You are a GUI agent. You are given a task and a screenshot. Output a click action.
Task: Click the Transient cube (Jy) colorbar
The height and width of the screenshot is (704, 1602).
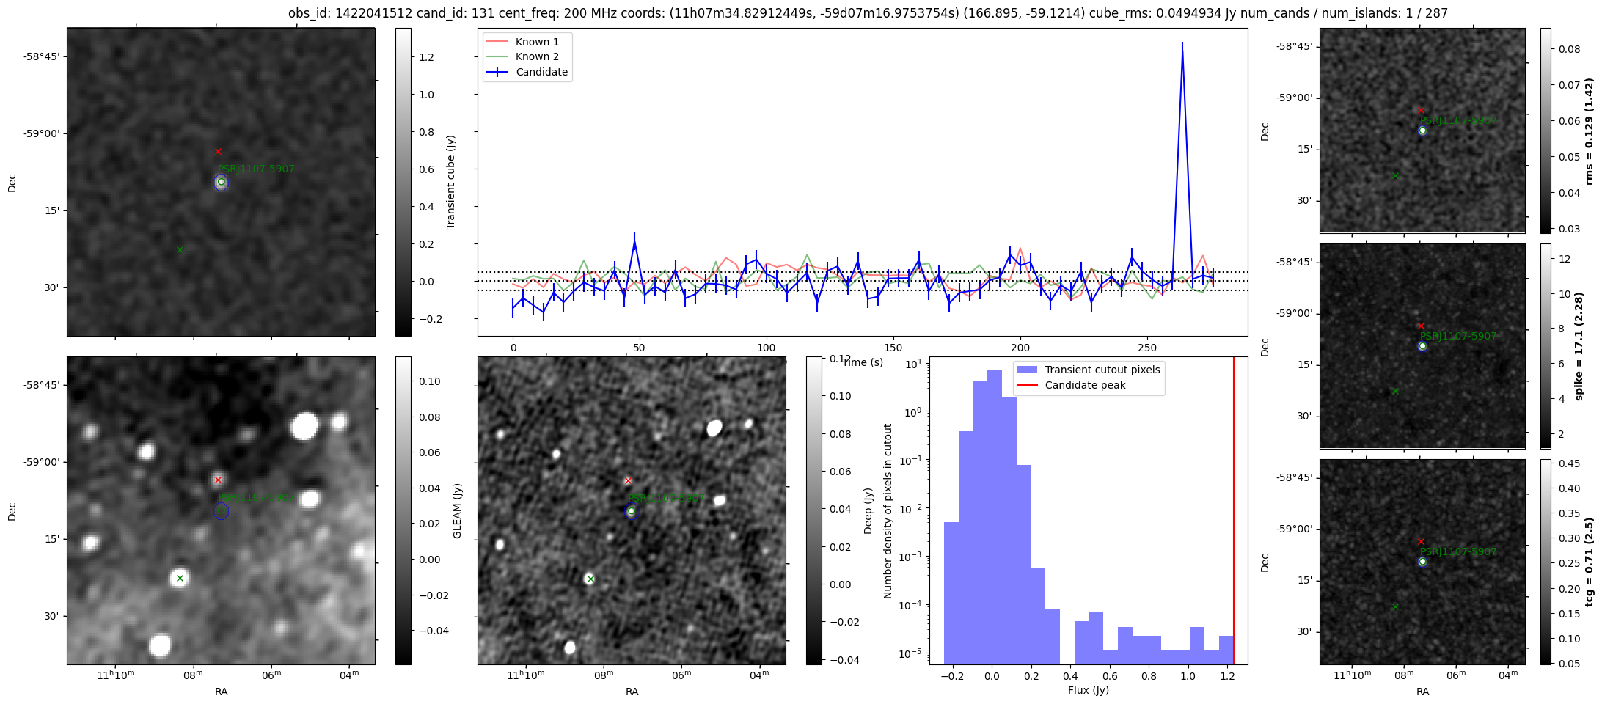tap(403, 182)
